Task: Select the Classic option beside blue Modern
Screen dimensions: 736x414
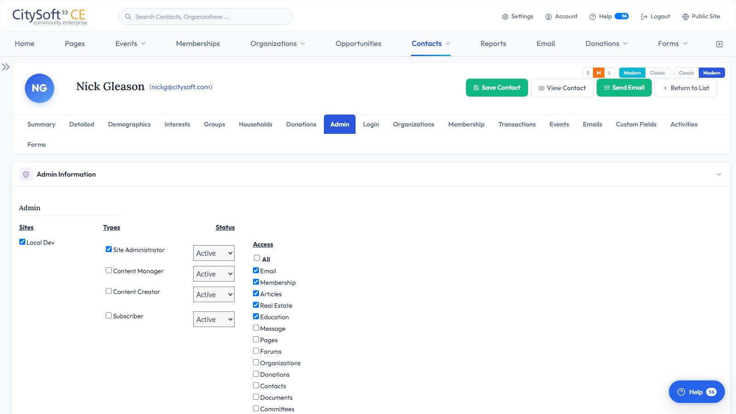Action: pos(686,73)
